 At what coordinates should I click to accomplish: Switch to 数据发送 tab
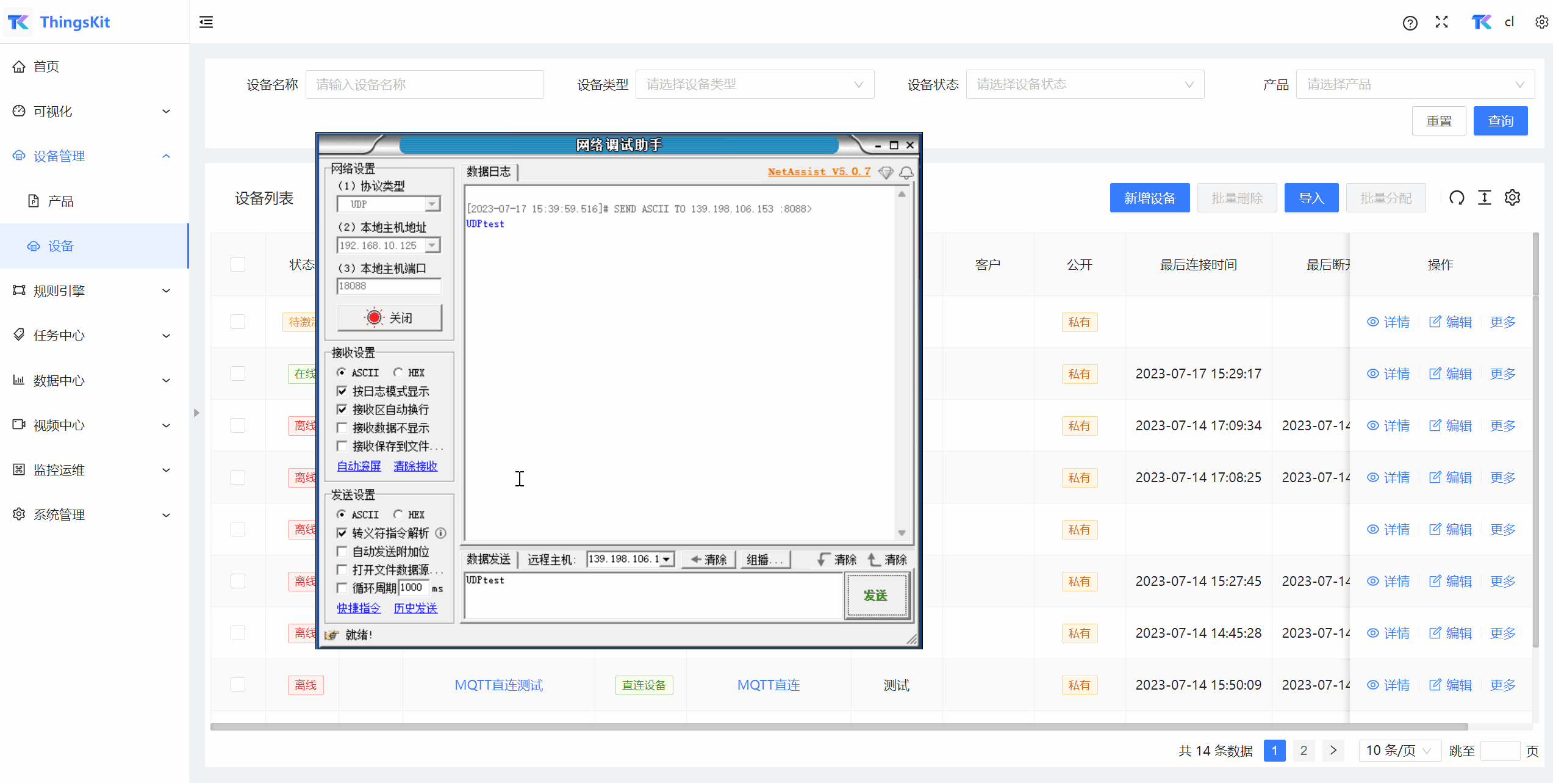pyautogui.click(x=489, y=560)
